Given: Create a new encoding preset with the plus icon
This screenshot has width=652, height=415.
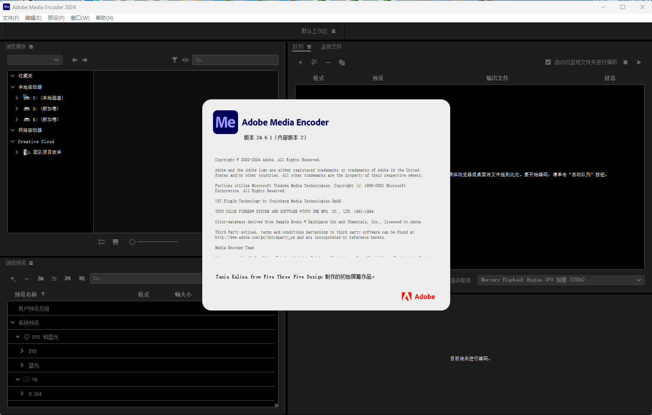Looking at the screenshot, I should pyautogui.click(x=13, y=279).
